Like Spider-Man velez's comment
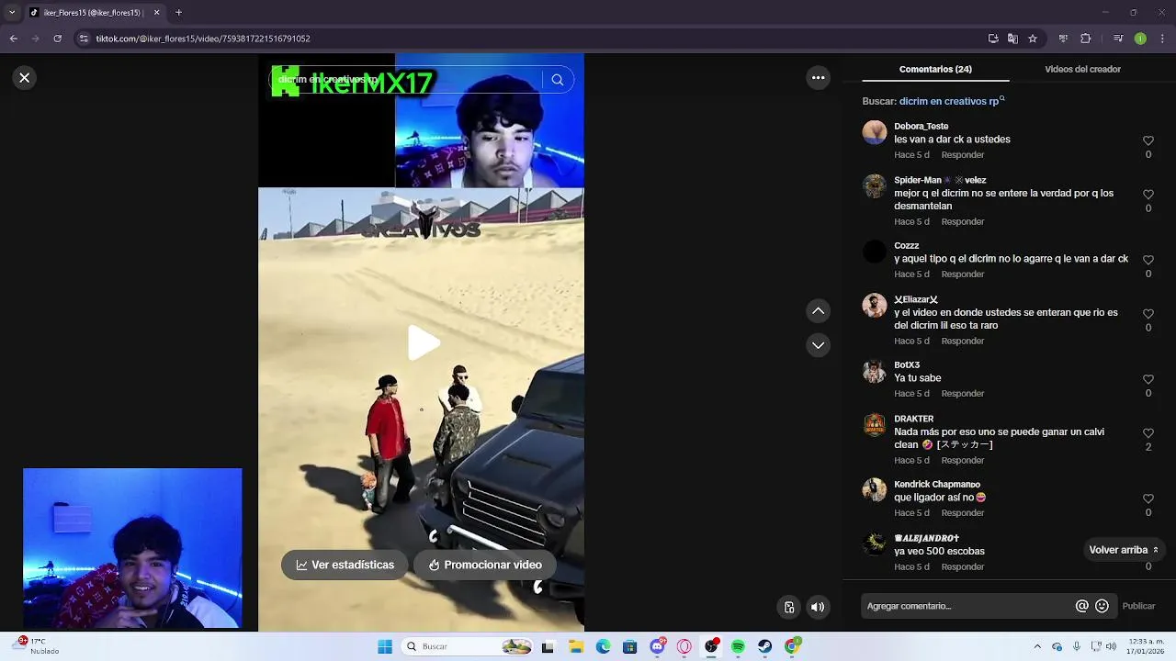The width and height of the screenshot is (1176, 661). point(1148,195)
